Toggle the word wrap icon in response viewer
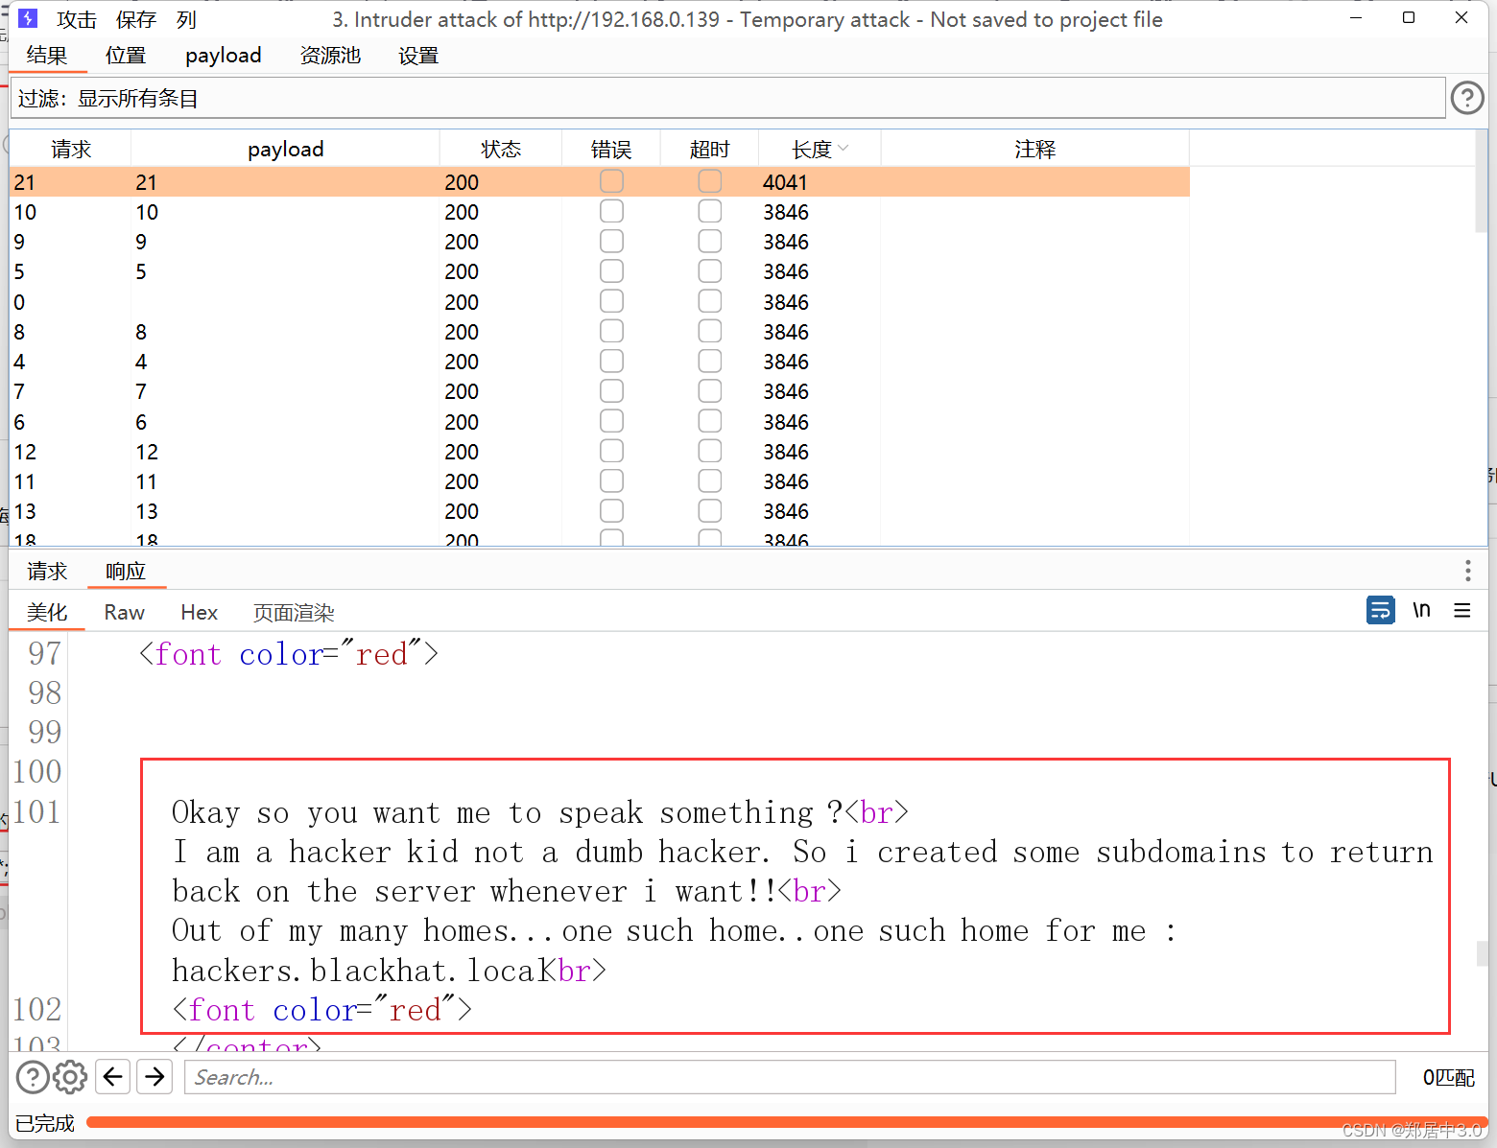Screen dimensions: 1497x1148 1380,610
